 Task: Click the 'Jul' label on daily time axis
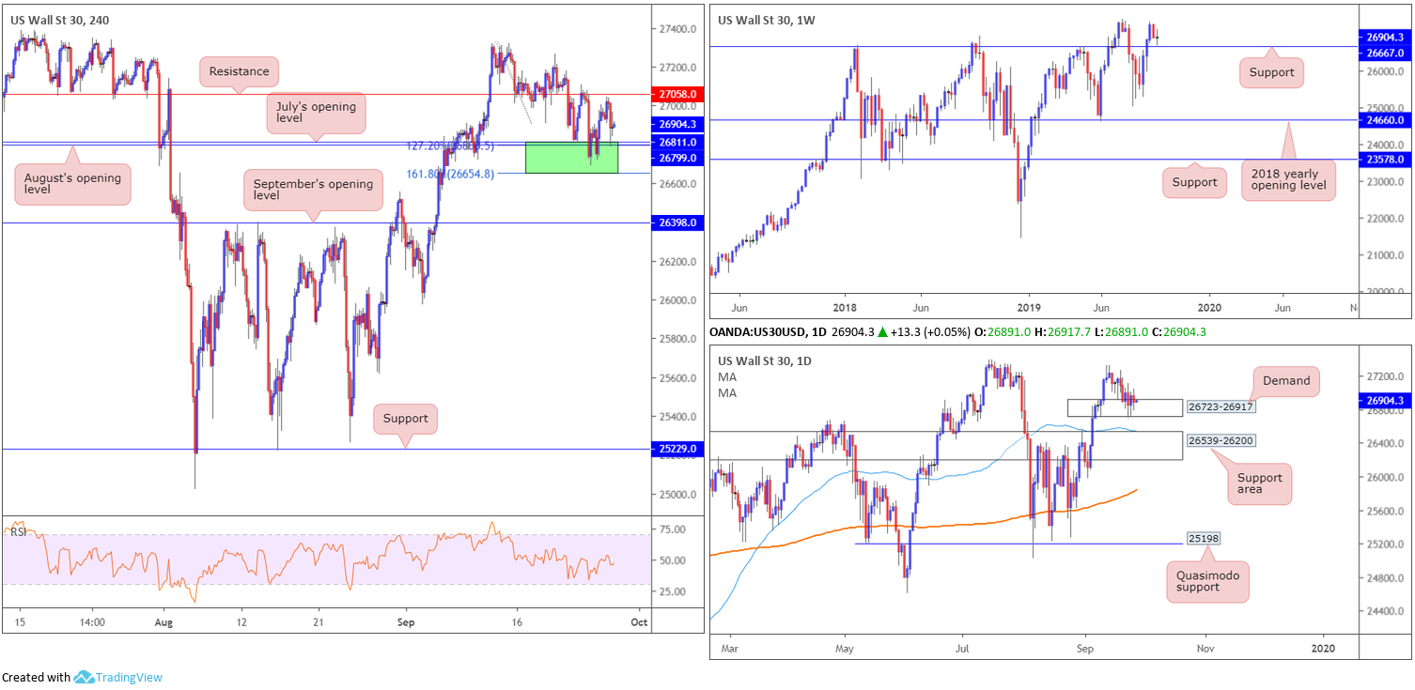[961, 648]
